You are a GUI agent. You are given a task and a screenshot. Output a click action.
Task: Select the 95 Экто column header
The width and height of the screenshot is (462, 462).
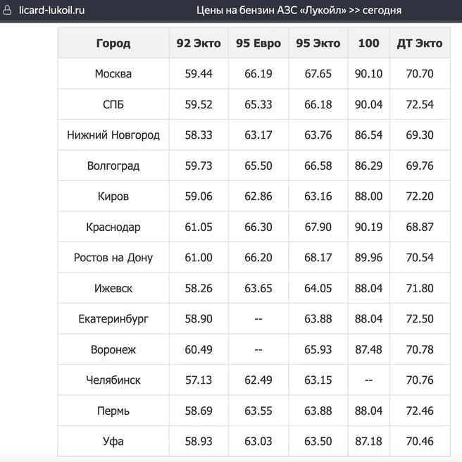318,43
